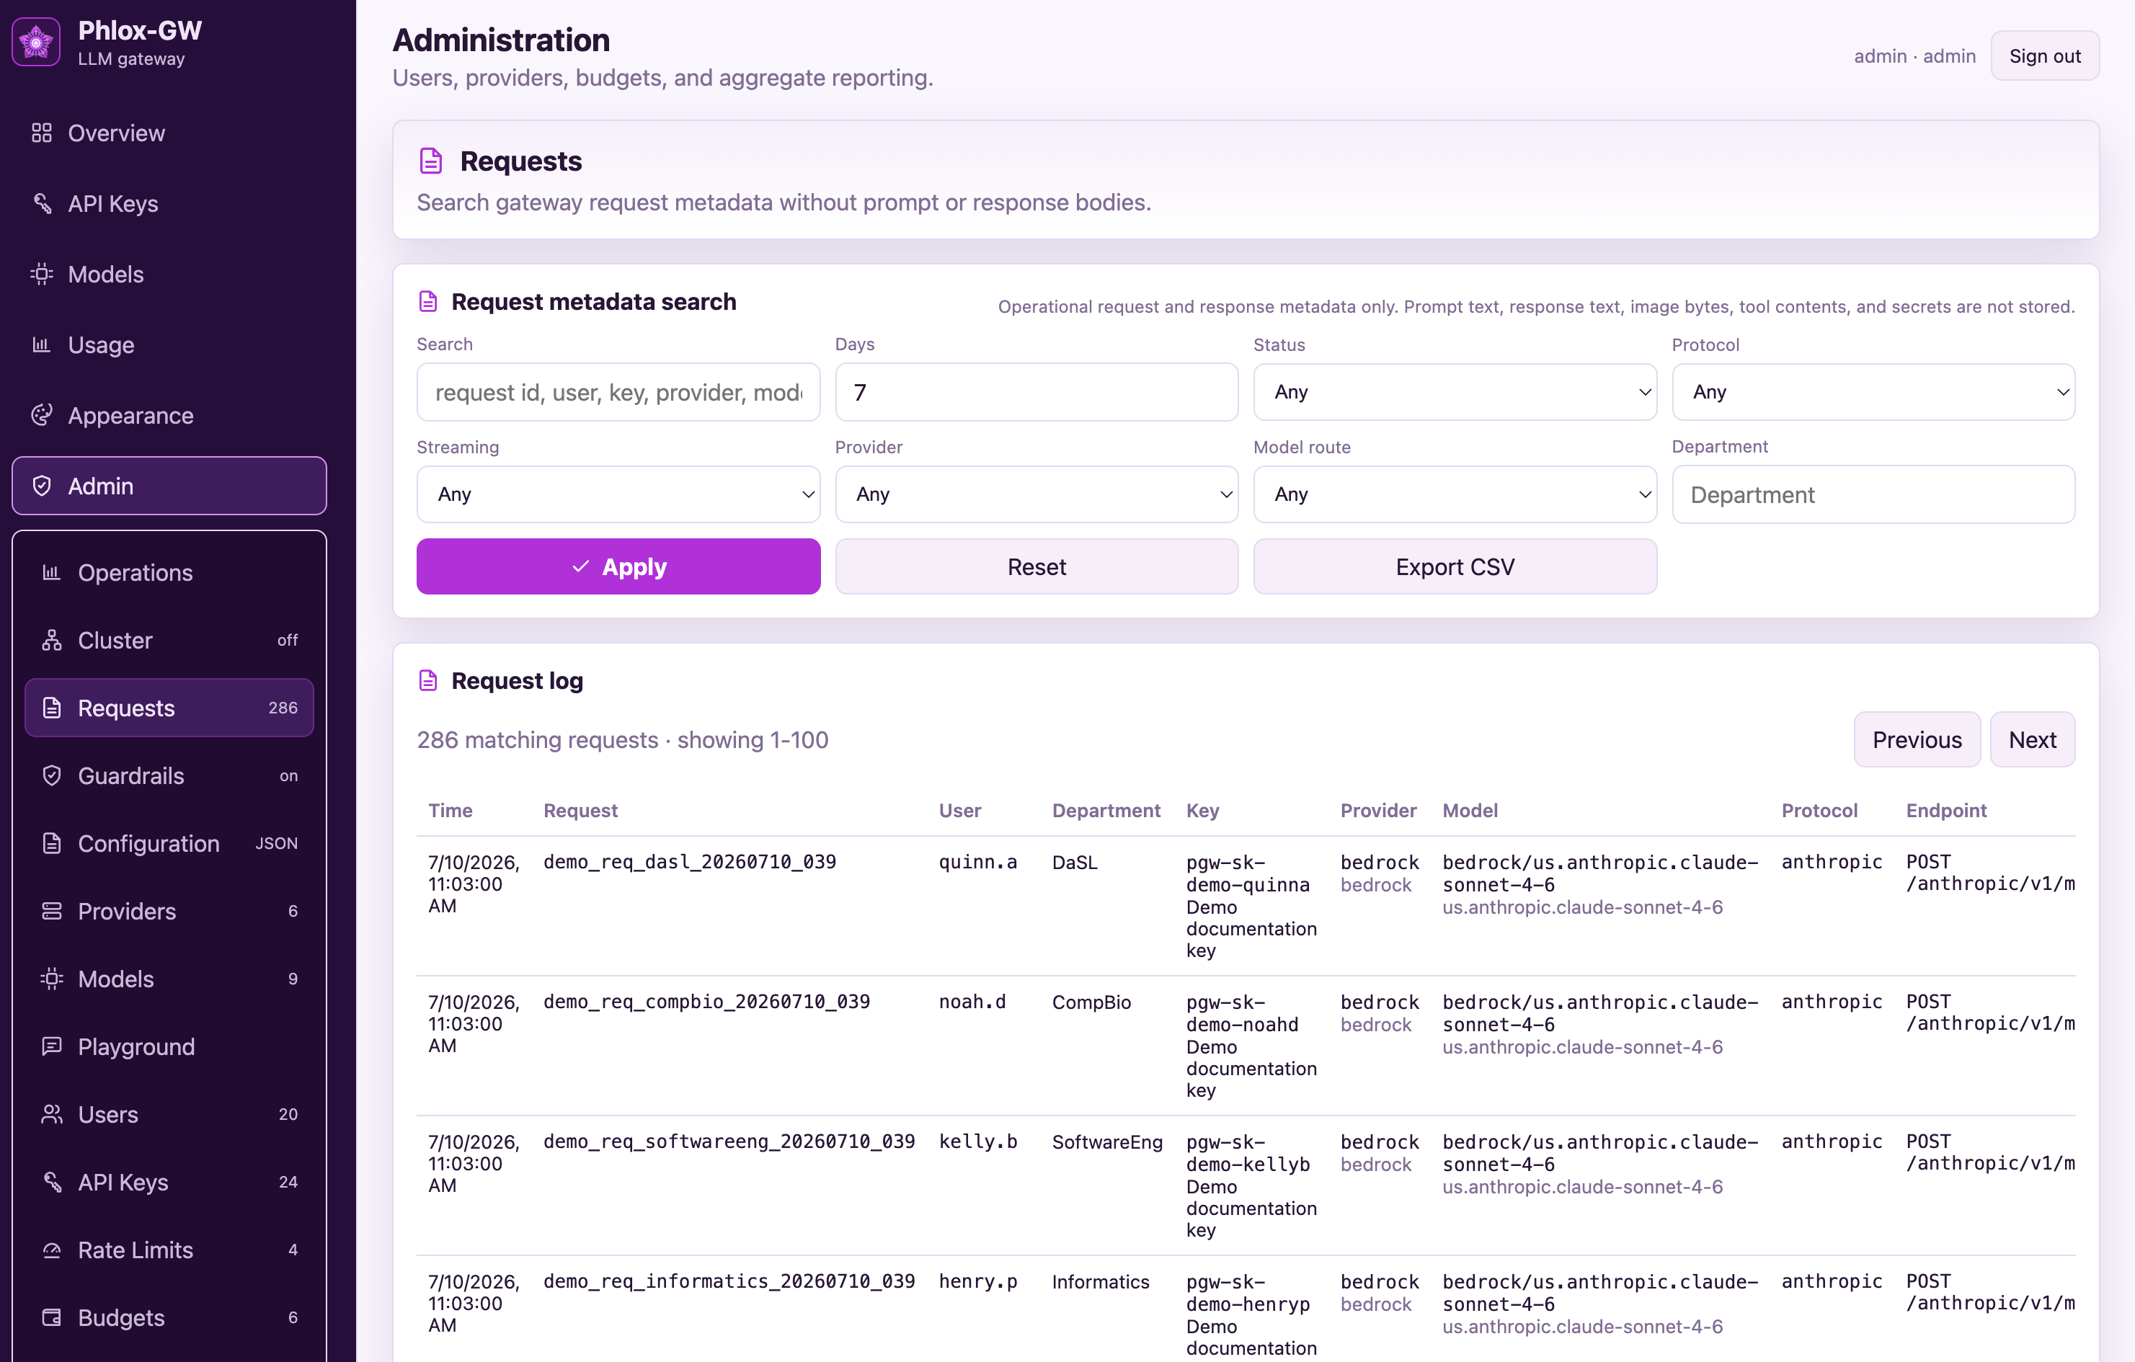Click the Apply button

[x=618, y=566]
